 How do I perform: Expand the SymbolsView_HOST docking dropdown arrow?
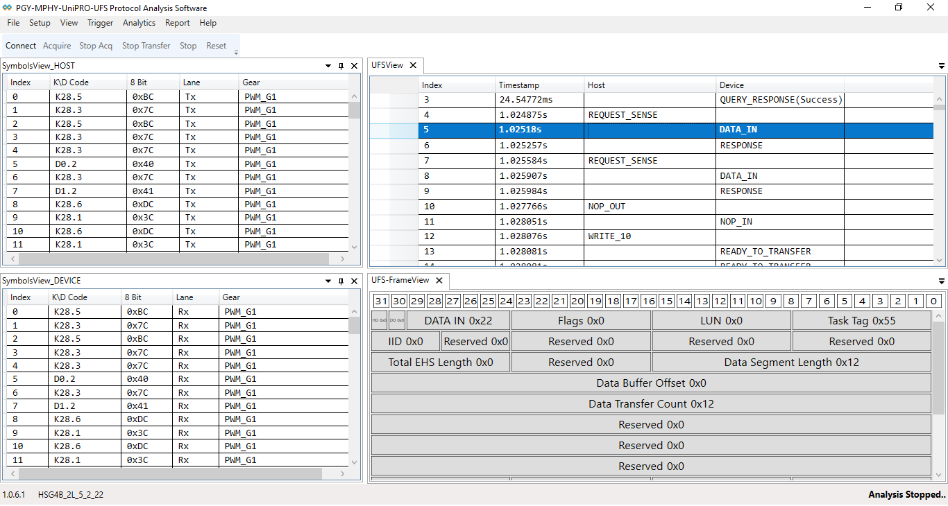(x=327, y=65)
